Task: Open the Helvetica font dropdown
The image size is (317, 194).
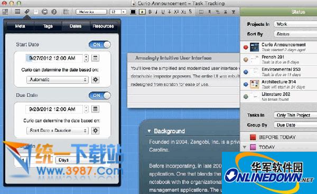Action: pos(91,12)
